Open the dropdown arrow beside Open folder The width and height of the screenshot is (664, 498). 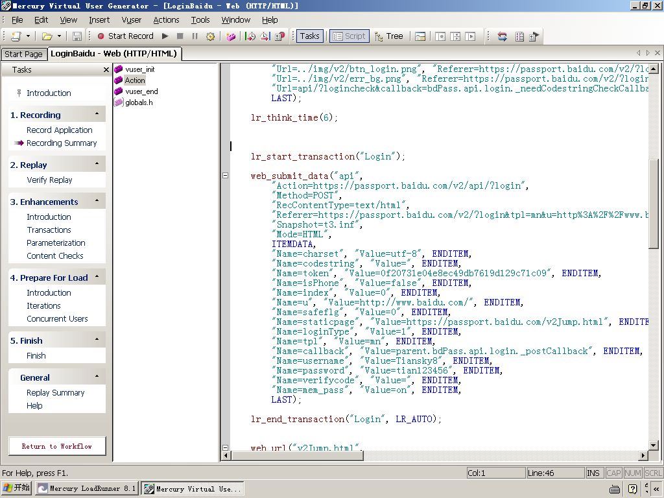click(x=59, y=36)
